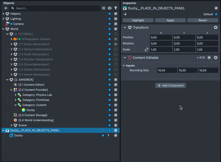Click the Highlight button

(138, 20)
